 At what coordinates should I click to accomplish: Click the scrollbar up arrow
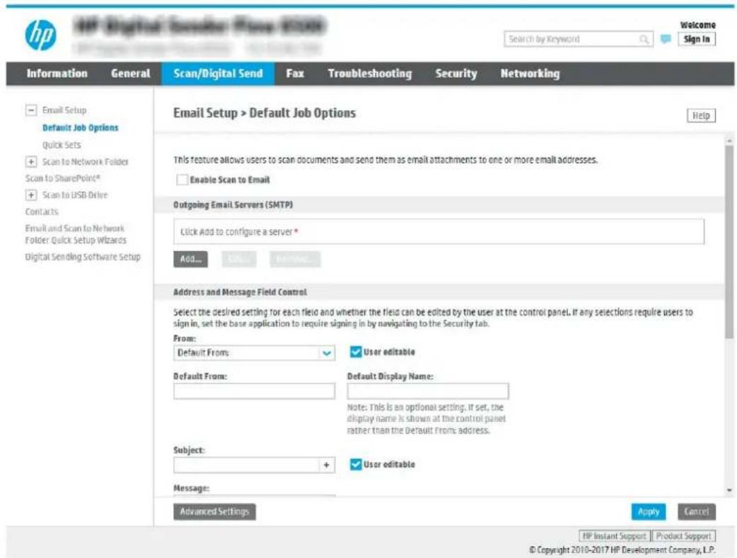[x=729, y=140]
